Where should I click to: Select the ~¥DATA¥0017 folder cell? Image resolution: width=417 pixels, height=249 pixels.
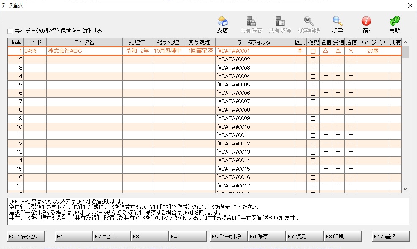(x=255, y=186)
